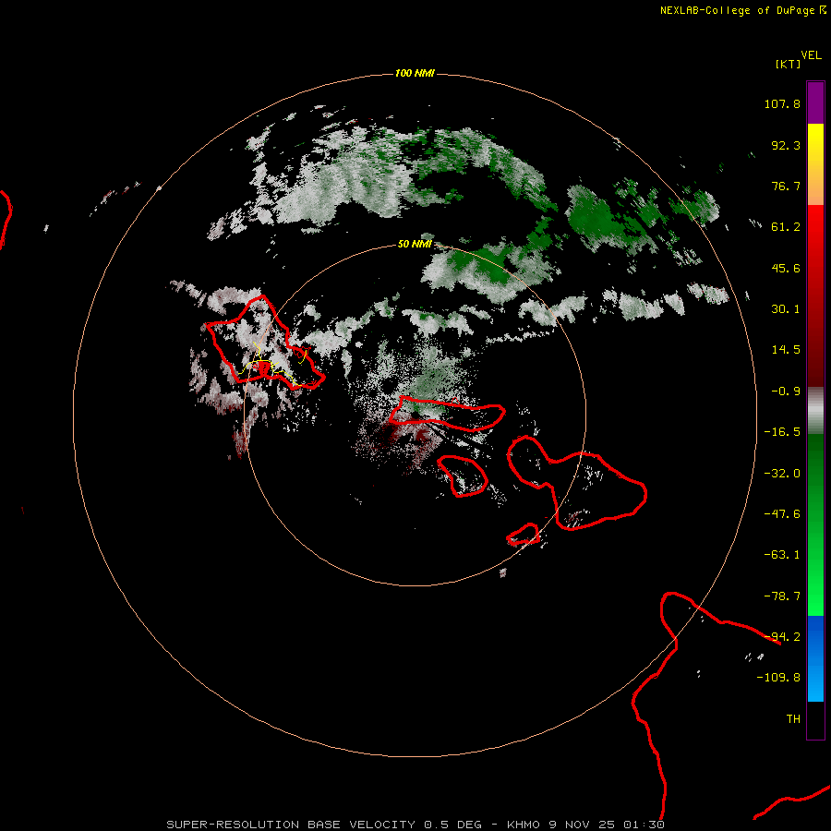Select the -32.0 scale value
831x831 pixels.
point(782,474)
